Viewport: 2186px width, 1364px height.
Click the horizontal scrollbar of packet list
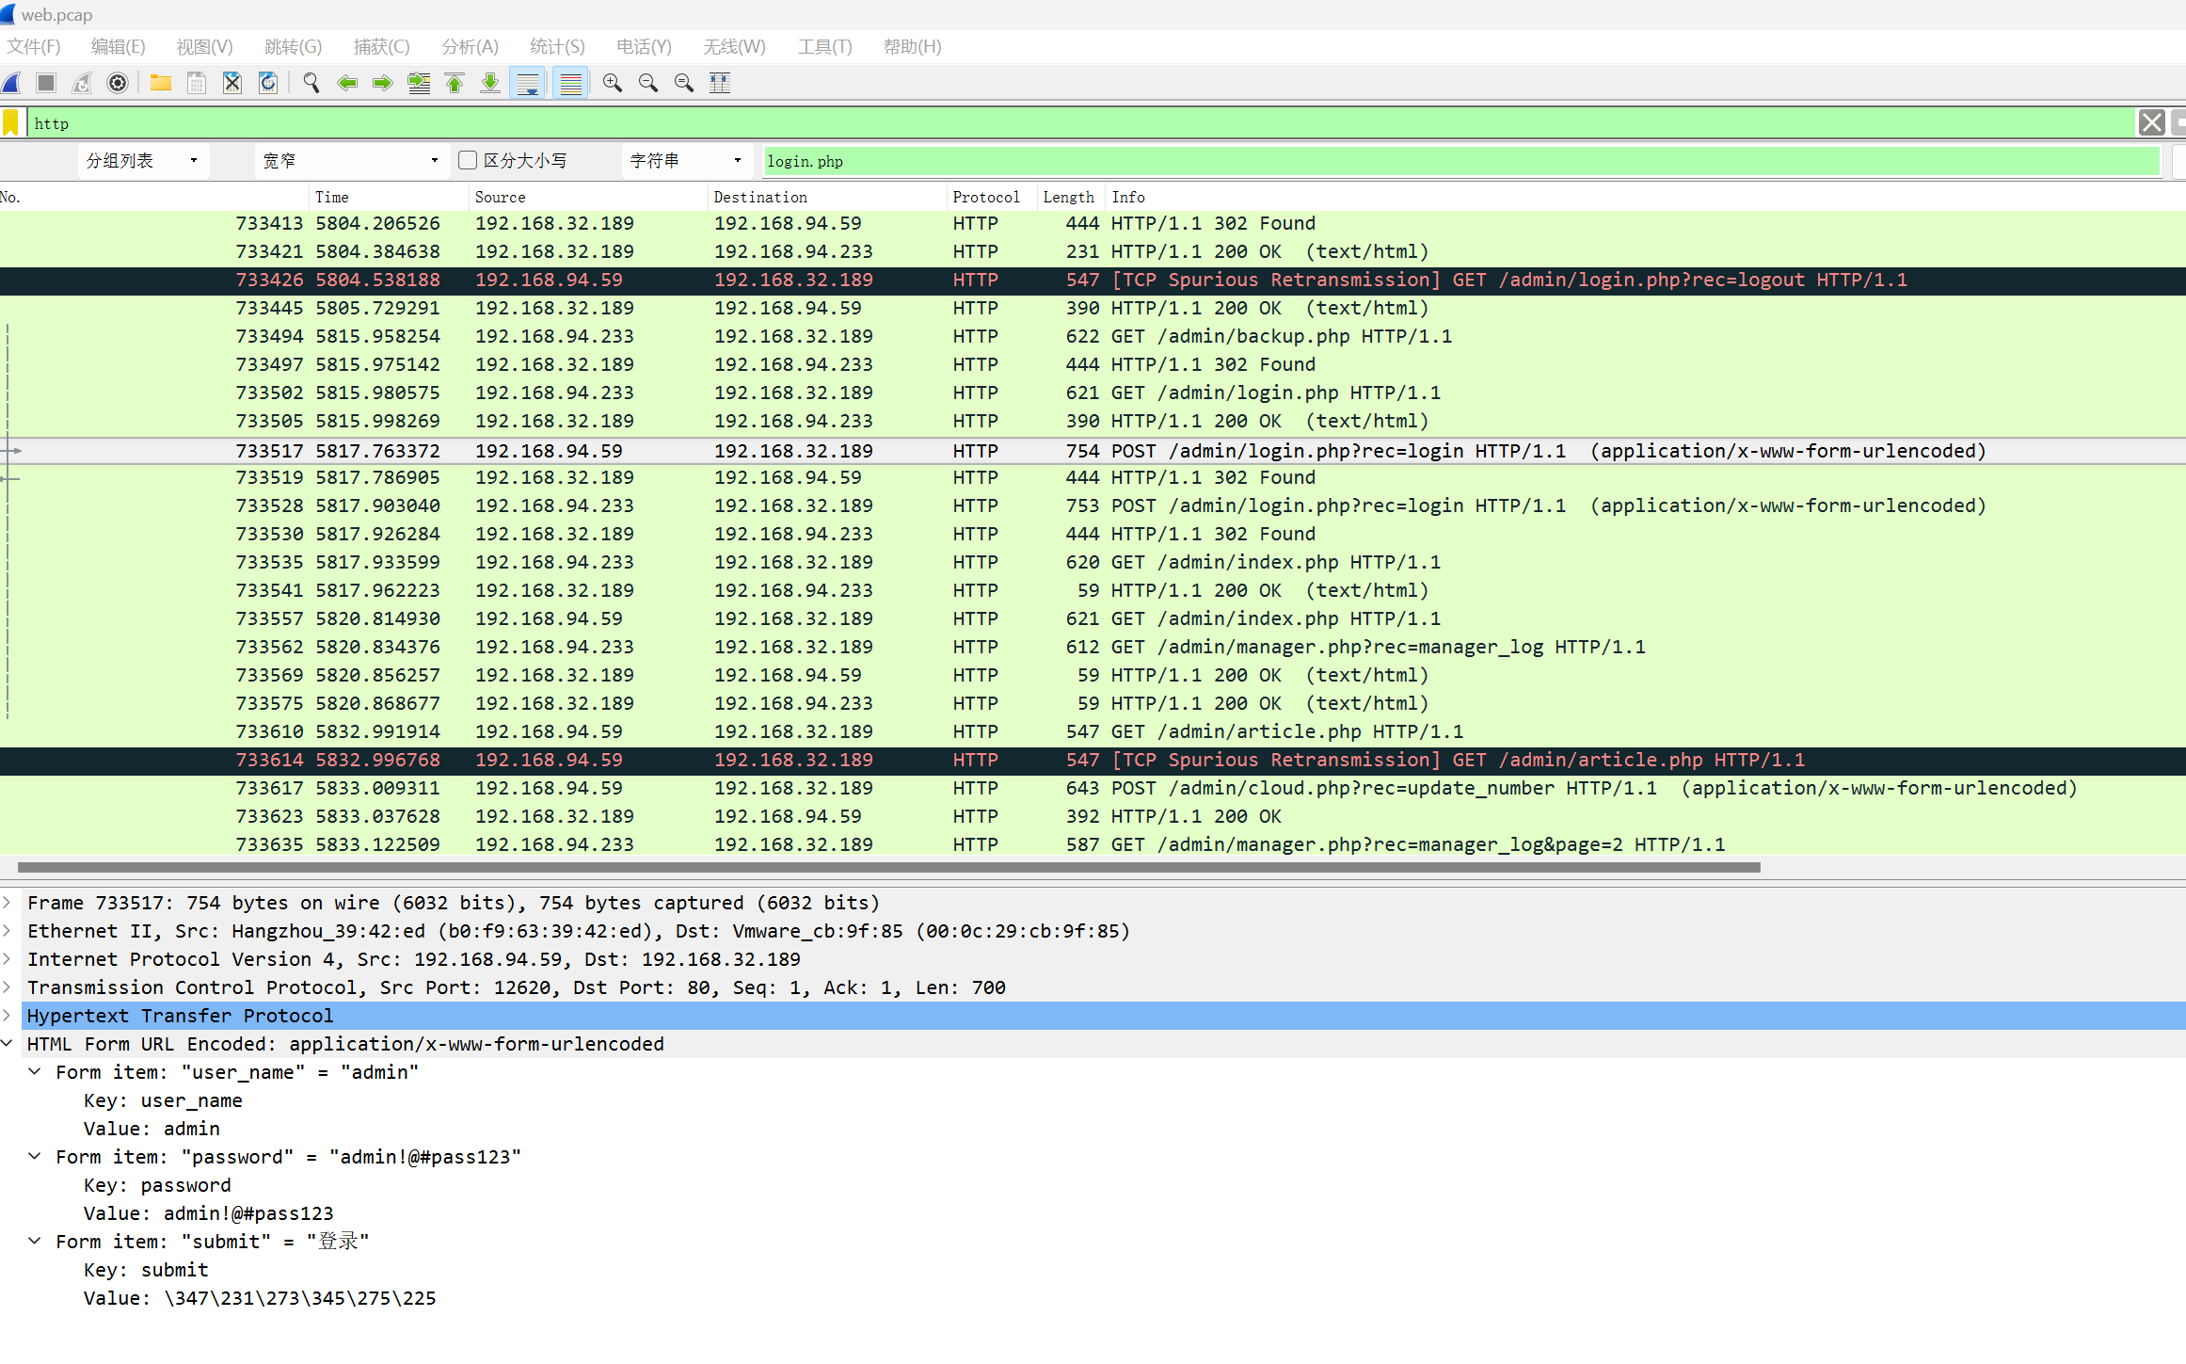[x=888, y=867]
